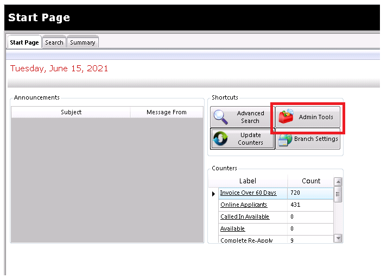Click the Counters scrollbar up arrow

(338, 182)
